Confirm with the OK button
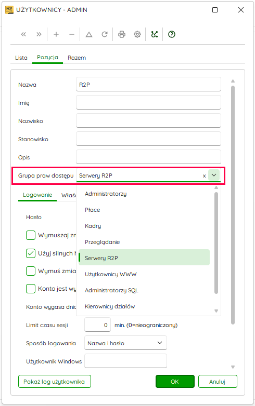The image size is (255, 406). tap(175, 382)
